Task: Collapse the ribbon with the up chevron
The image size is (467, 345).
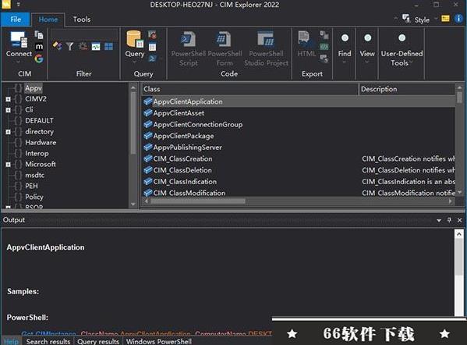Action: 395,19
